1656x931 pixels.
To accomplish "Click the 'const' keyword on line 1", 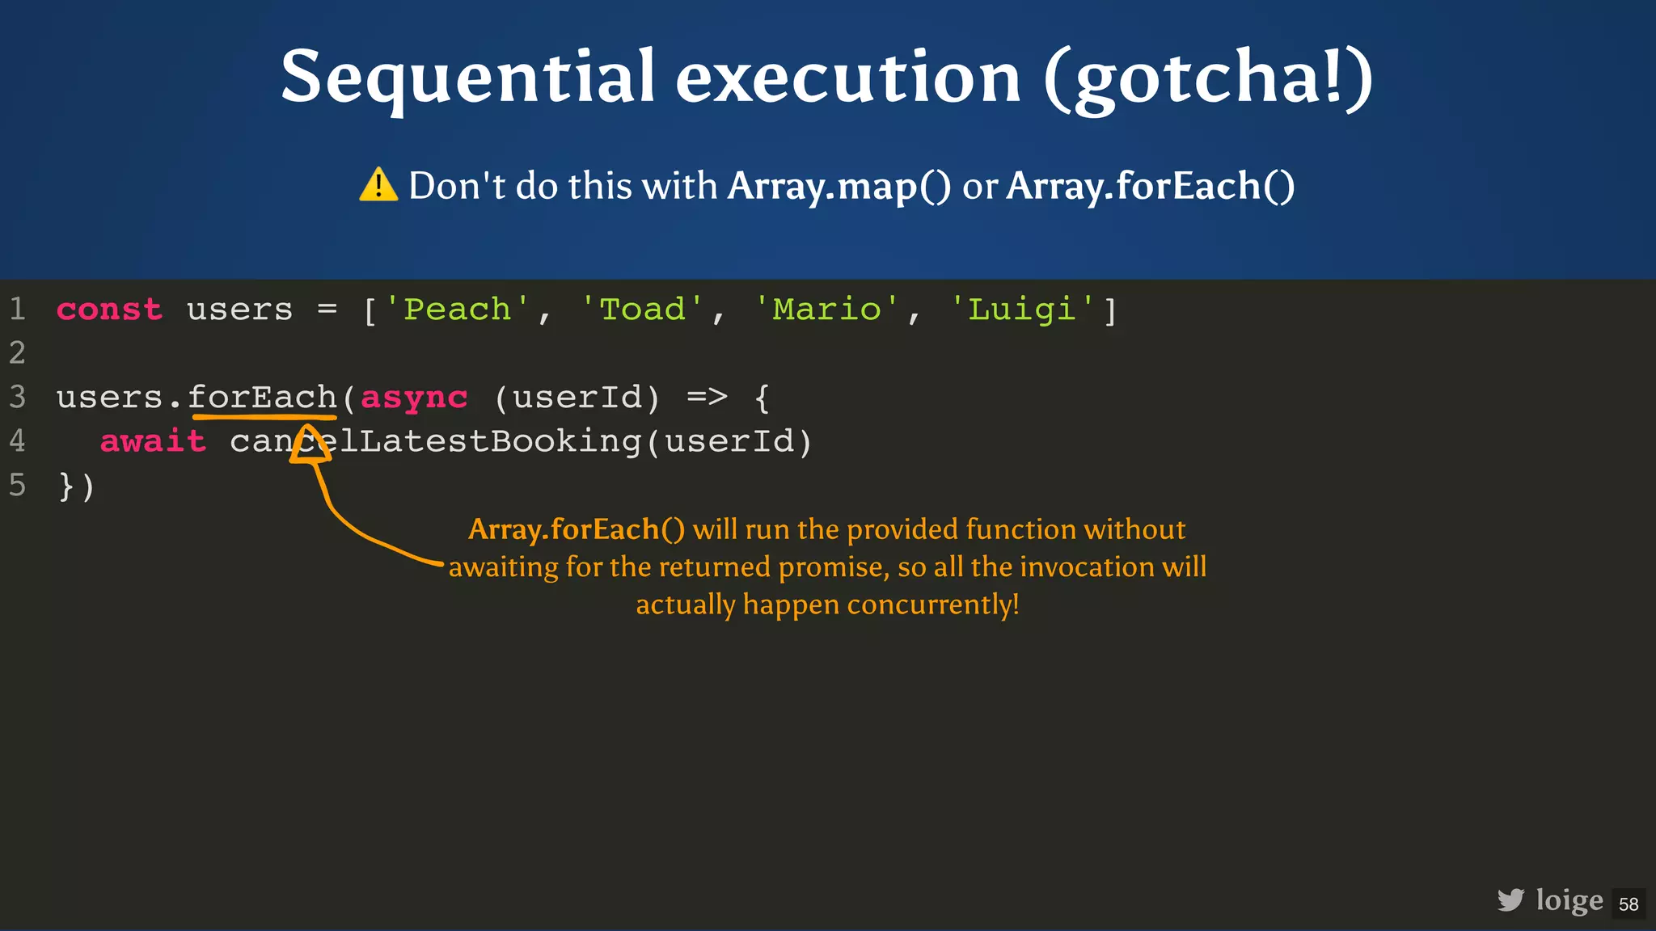I will [x=109, y=310].
